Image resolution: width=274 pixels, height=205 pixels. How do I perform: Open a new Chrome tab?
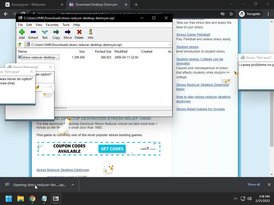pos(136,5)
